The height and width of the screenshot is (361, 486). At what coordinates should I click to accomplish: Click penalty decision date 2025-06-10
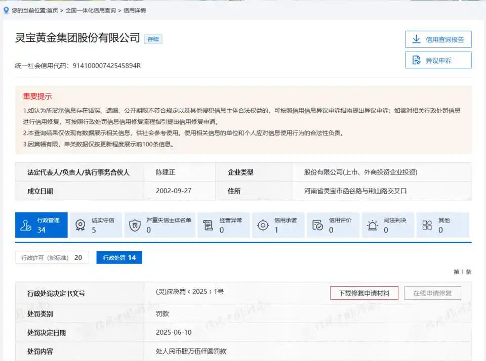coord(174,332)
